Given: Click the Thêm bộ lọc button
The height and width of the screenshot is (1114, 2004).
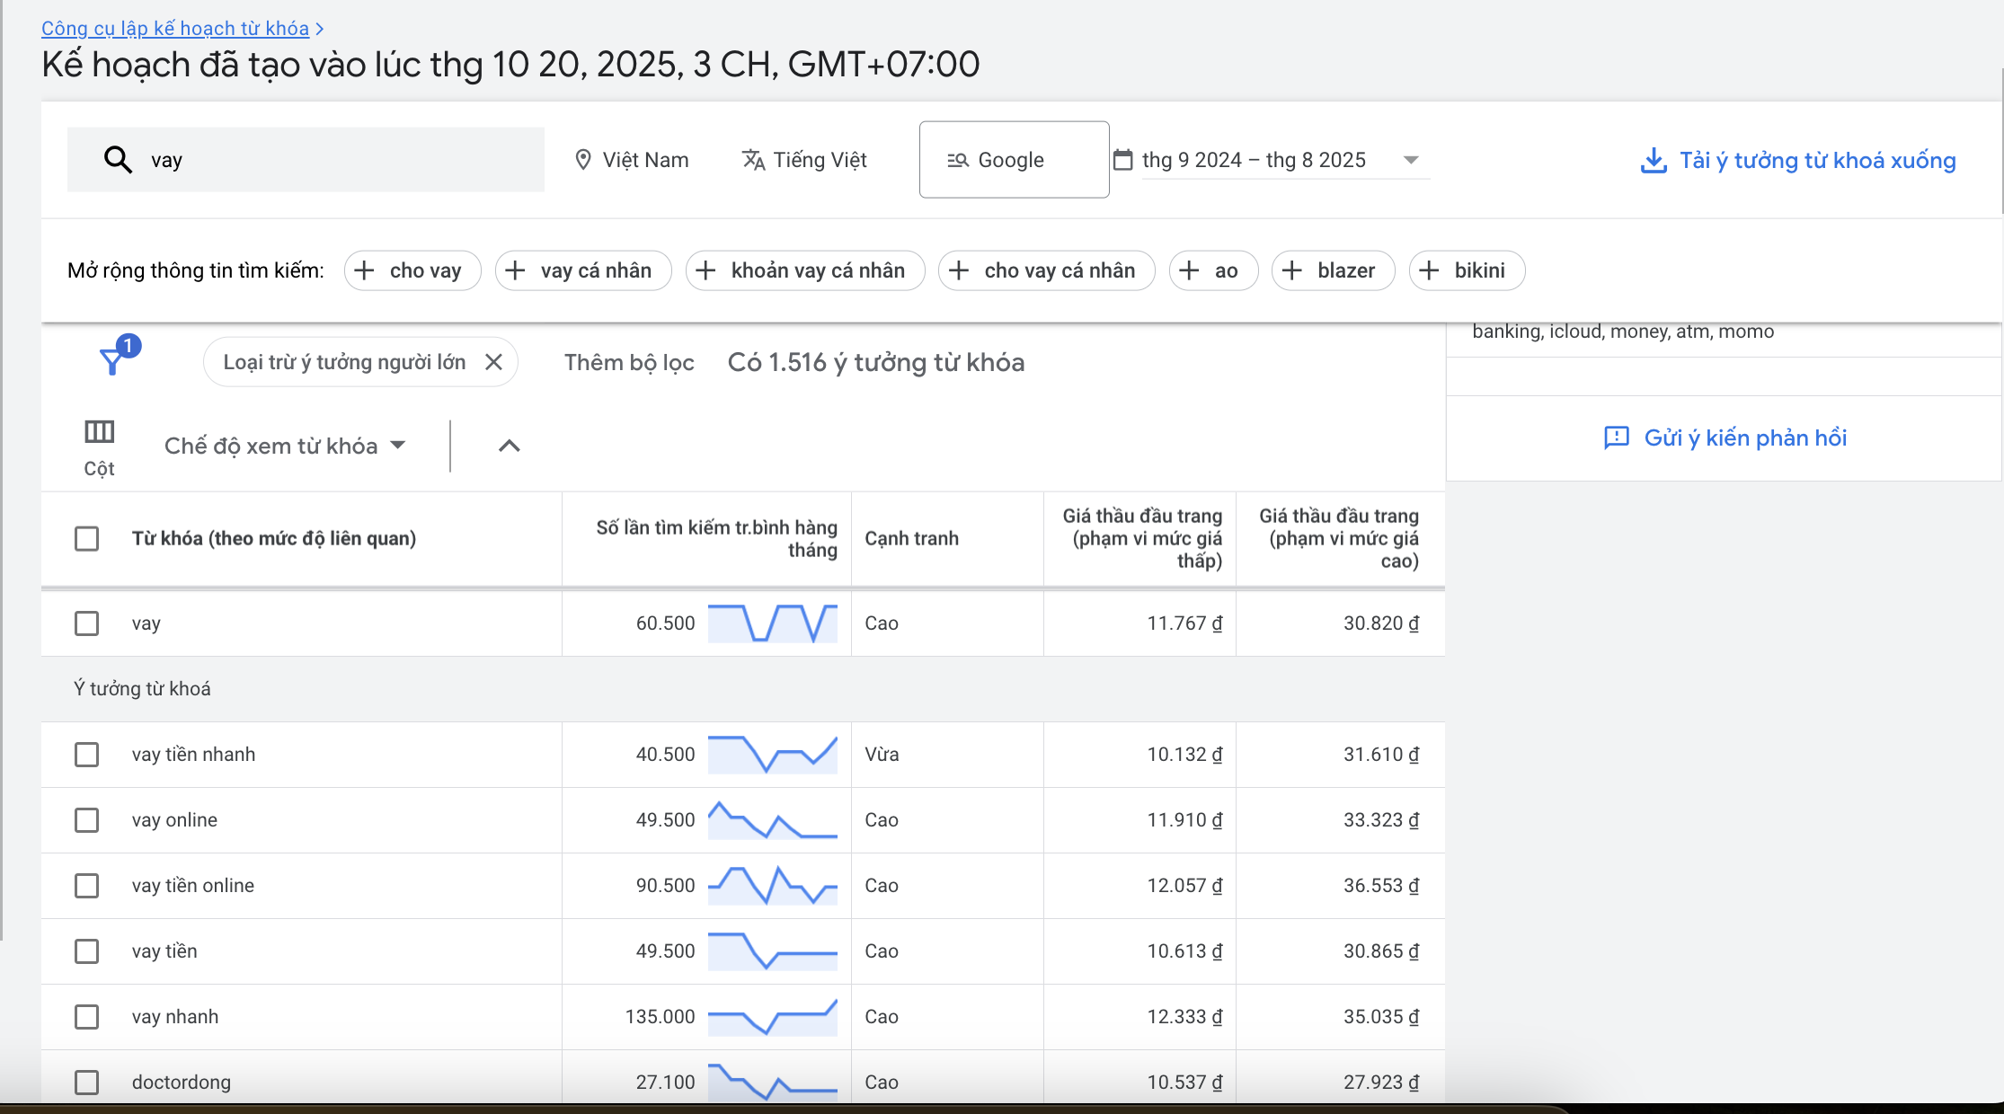Looking at the screenshot, I should [x=629, y=362].
